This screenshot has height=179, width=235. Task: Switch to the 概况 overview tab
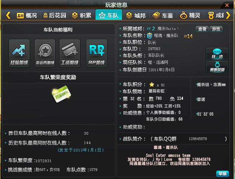27,15
